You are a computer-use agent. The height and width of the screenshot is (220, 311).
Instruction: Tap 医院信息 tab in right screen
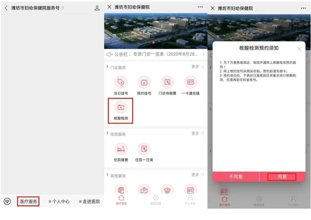tap(259, 201)
